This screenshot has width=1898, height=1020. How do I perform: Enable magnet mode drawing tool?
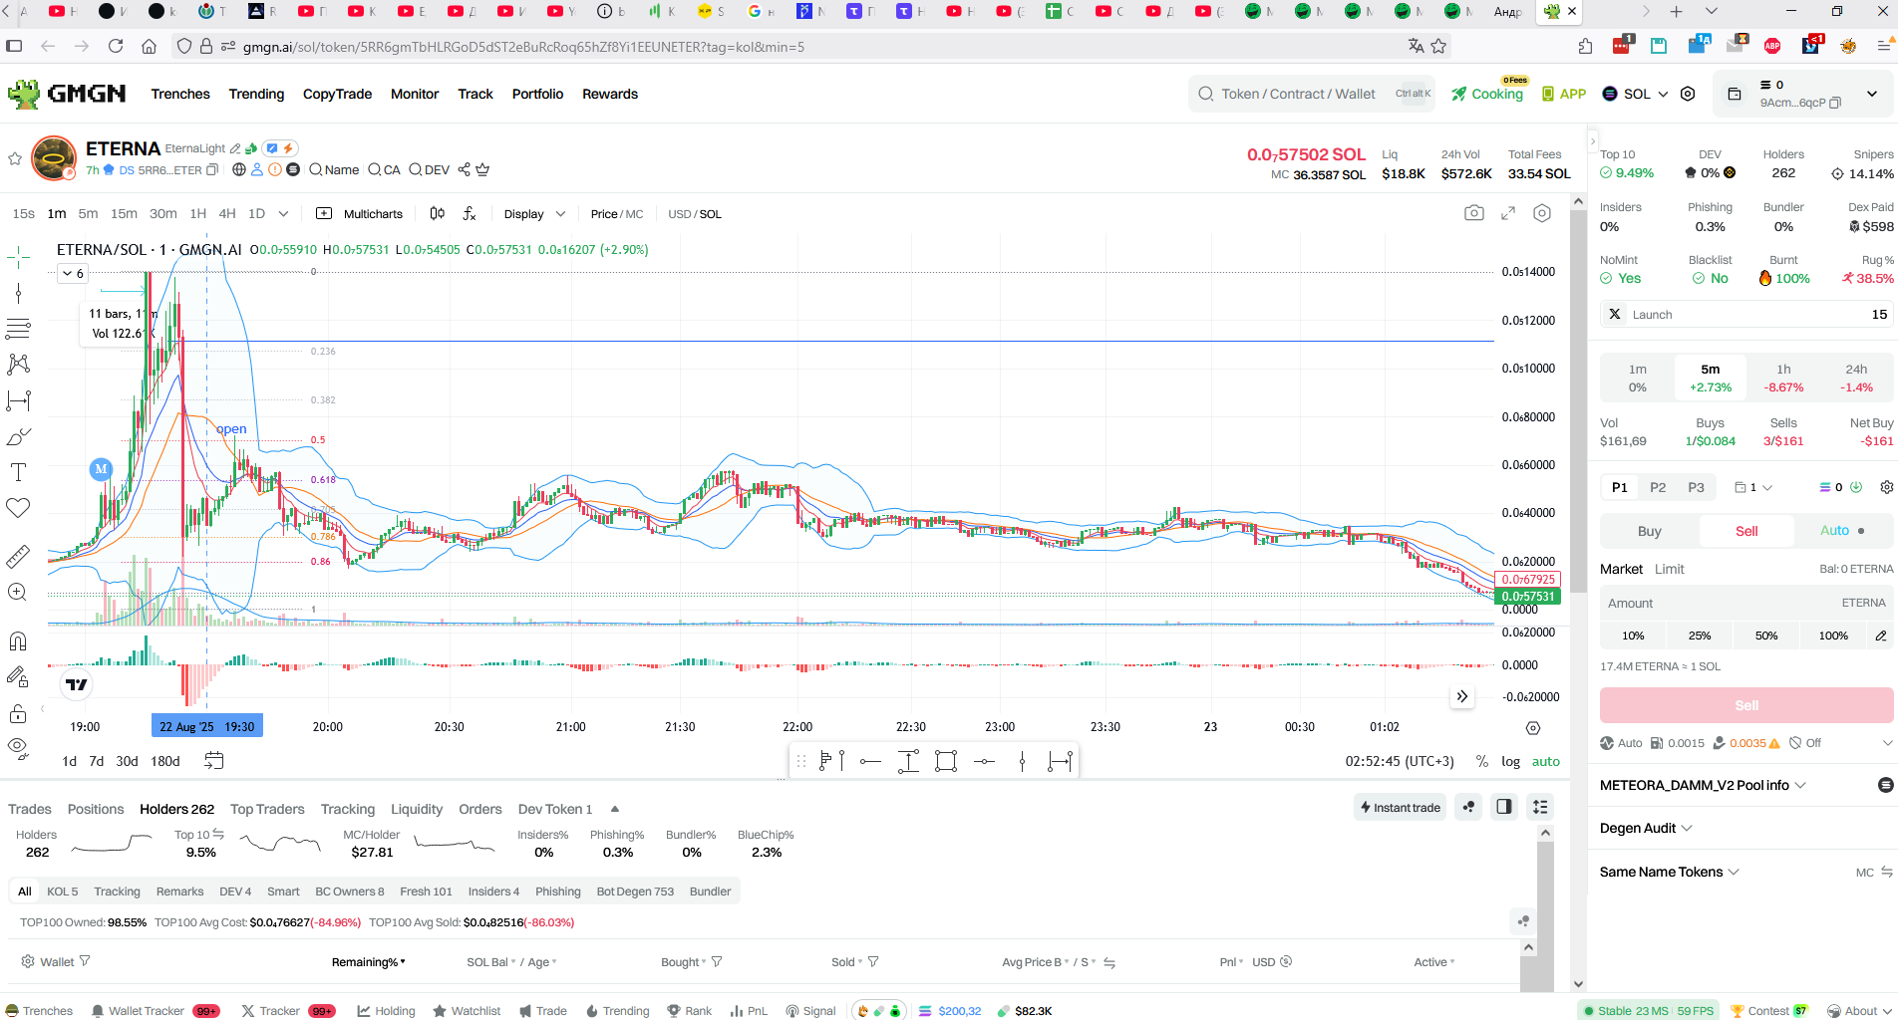[18, 641]
